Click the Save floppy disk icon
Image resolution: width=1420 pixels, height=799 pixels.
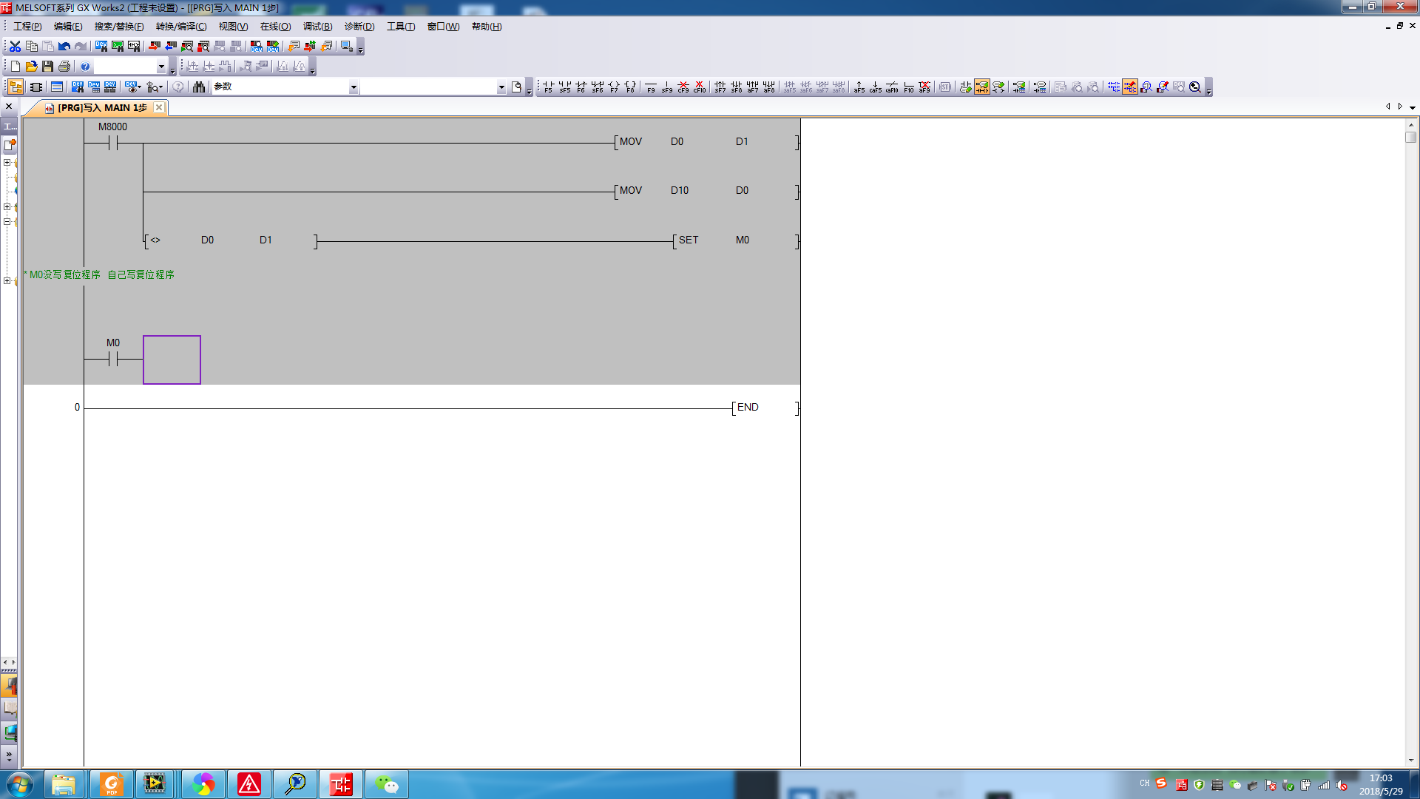pos(47,67)
